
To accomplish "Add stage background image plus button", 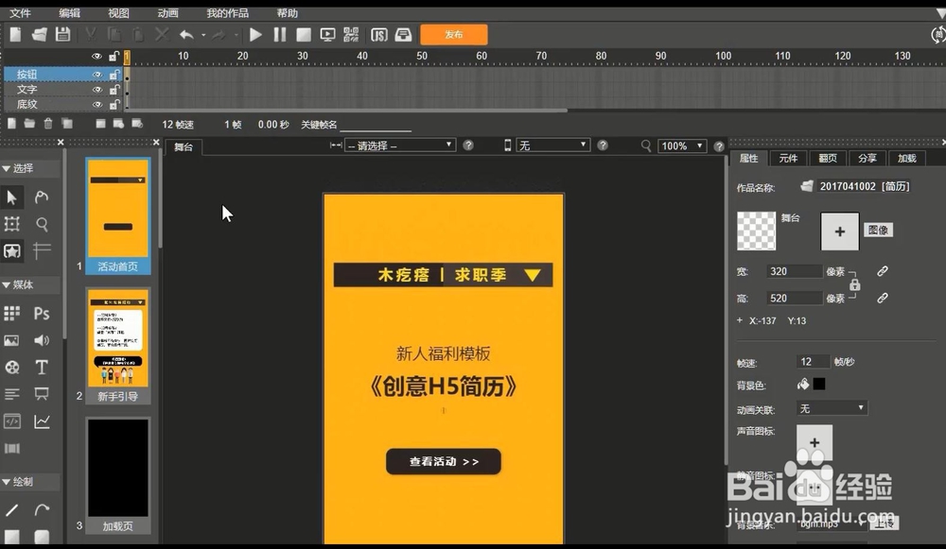I will [839, 232].
